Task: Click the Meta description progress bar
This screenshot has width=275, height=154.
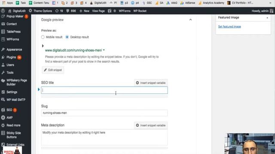Action: pos(104,148)
